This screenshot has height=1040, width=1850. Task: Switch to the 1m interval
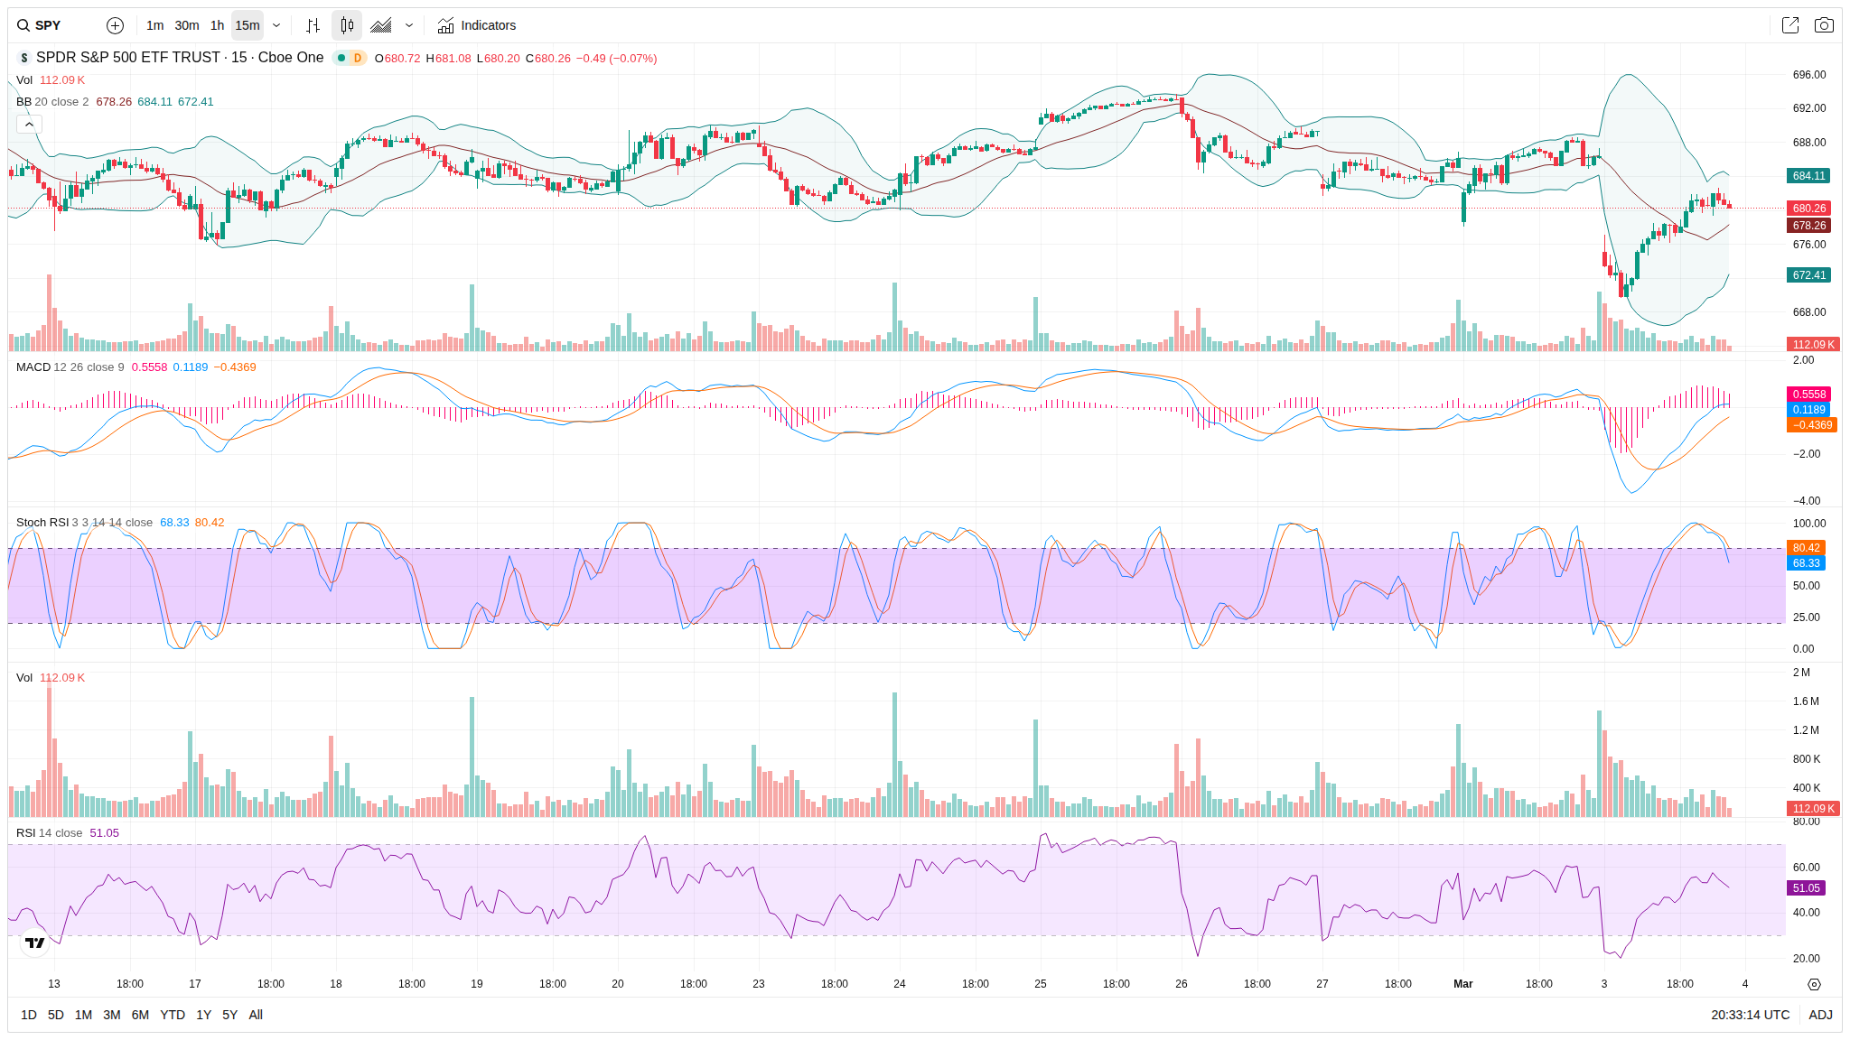tap(154, 25)
